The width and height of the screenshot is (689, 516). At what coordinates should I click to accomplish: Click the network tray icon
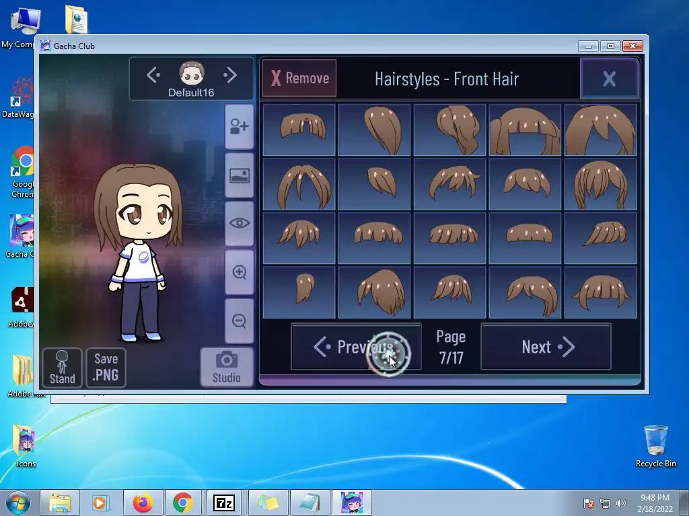click(605, 503)
